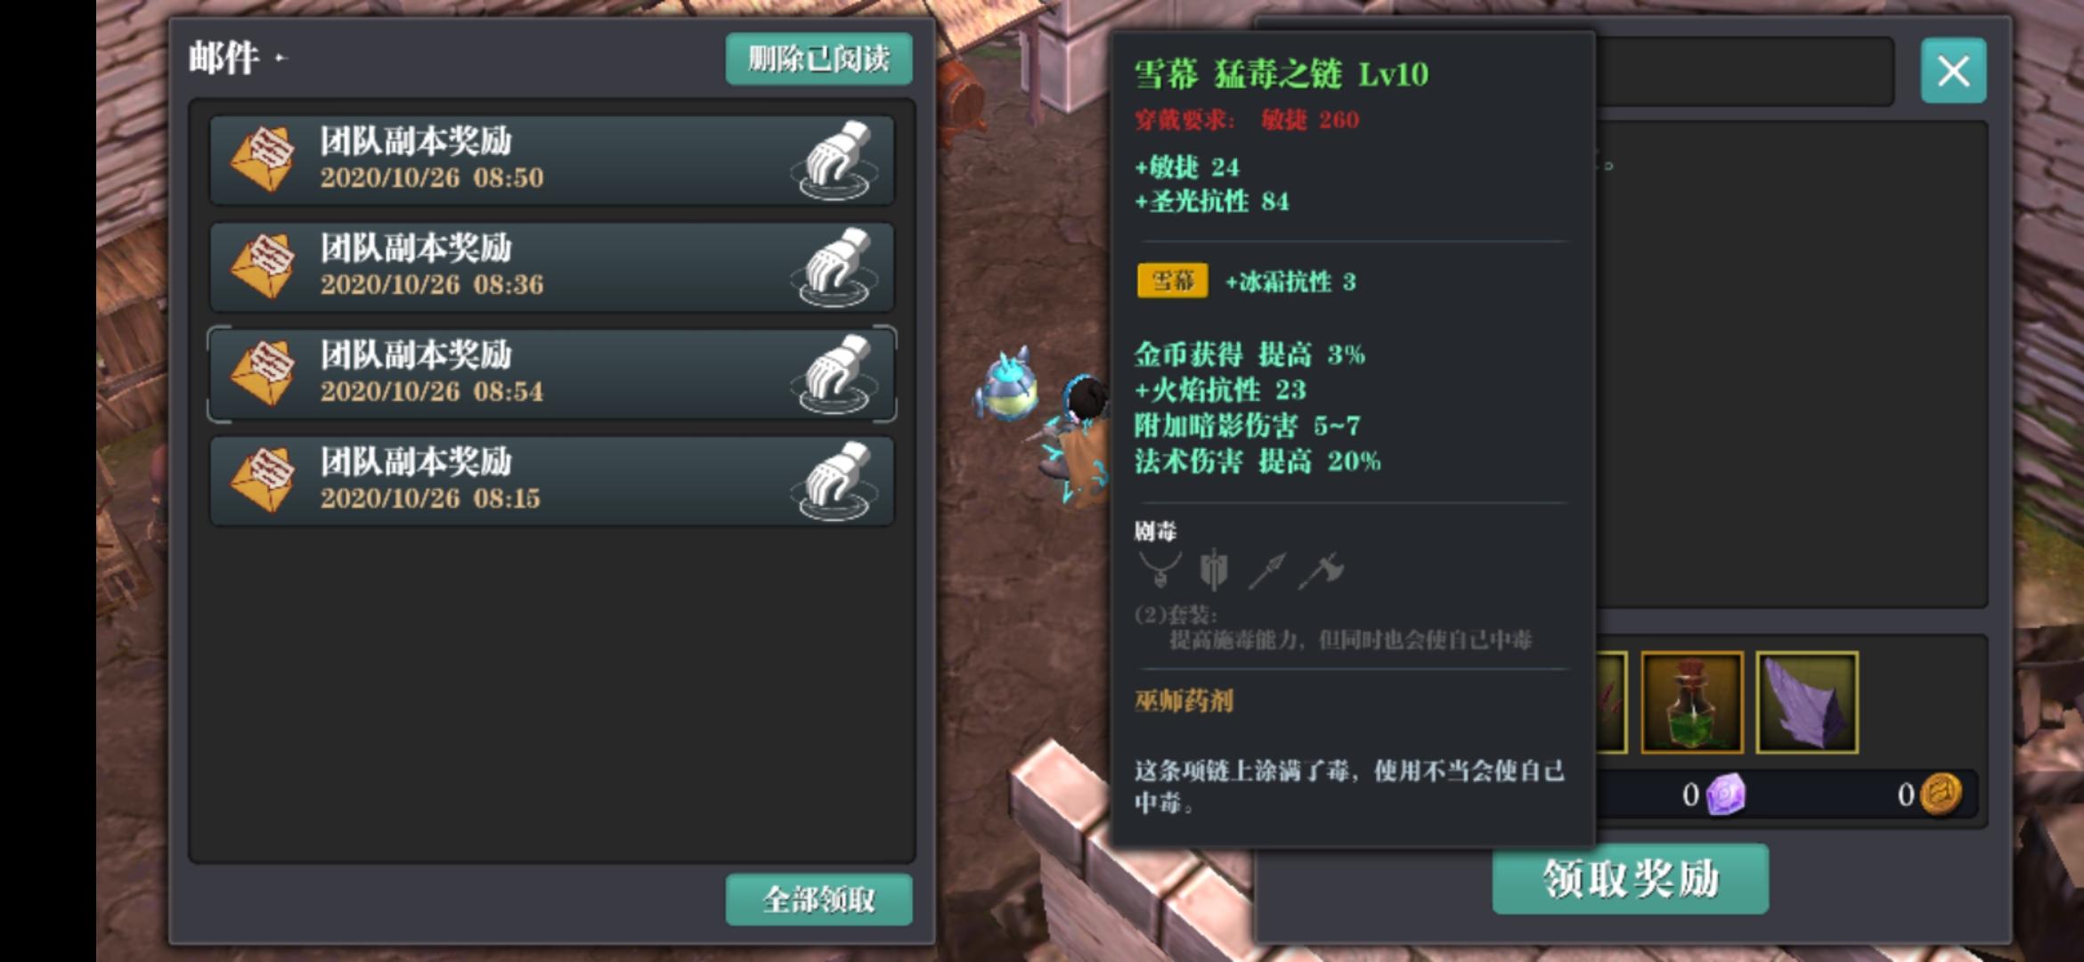The image size is (2084, 962).
Task: Close the mail detail panel
Action: coord(1953,71)
